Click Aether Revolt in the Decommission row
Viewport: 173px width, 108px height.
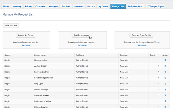(x=82, y=60)
